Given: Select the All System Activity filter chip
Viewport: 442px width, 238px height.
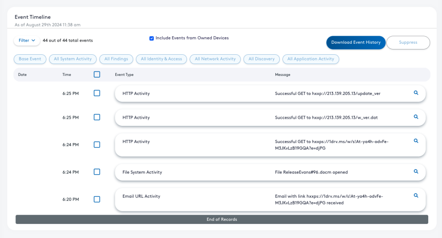Looking at the screenshot, I should pyautogui.click(x=73, y=59).
